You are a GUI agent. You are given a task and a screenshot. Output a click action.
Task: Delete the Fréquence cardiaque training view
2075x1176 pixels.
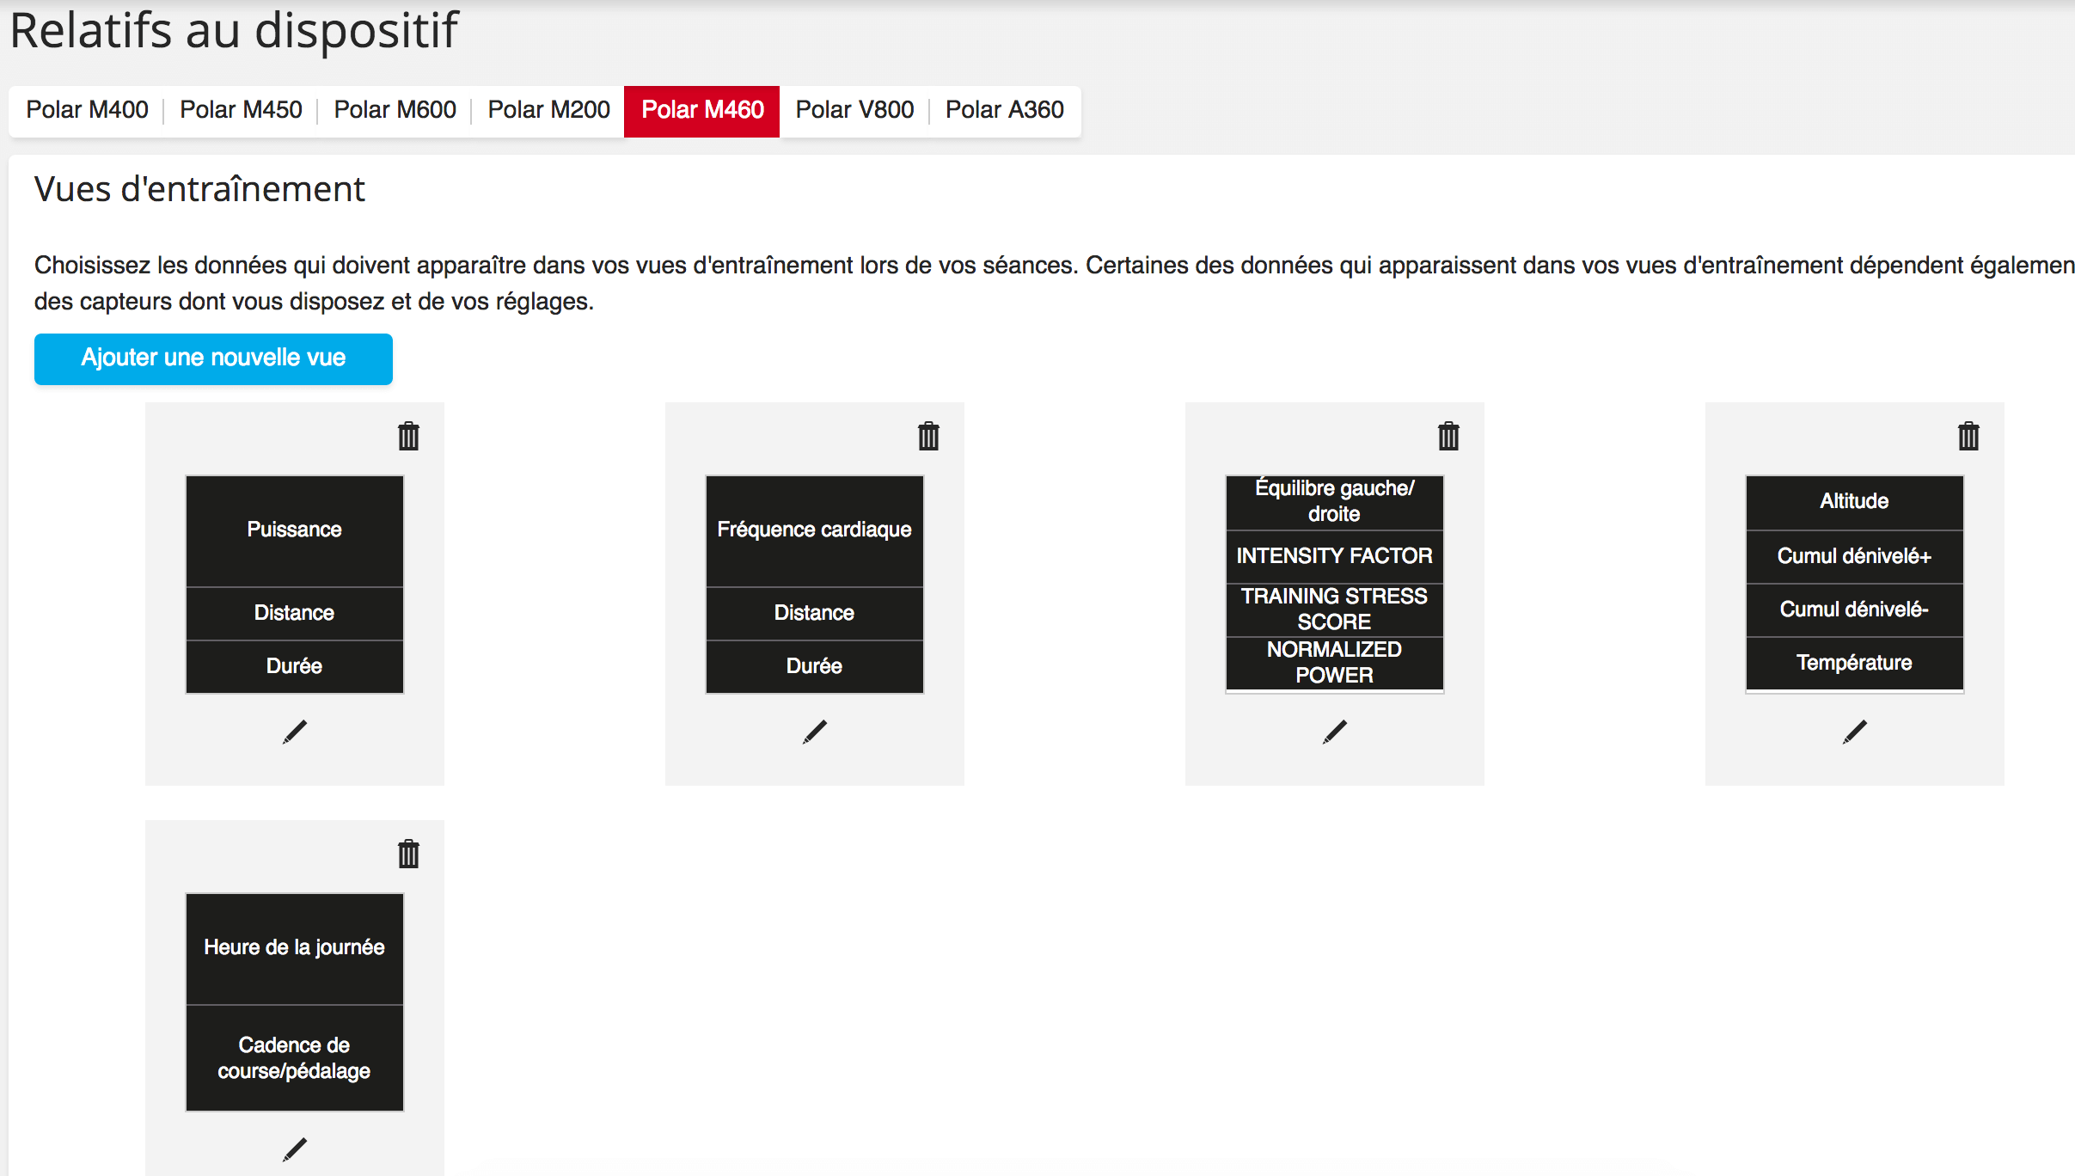(928, 437)
